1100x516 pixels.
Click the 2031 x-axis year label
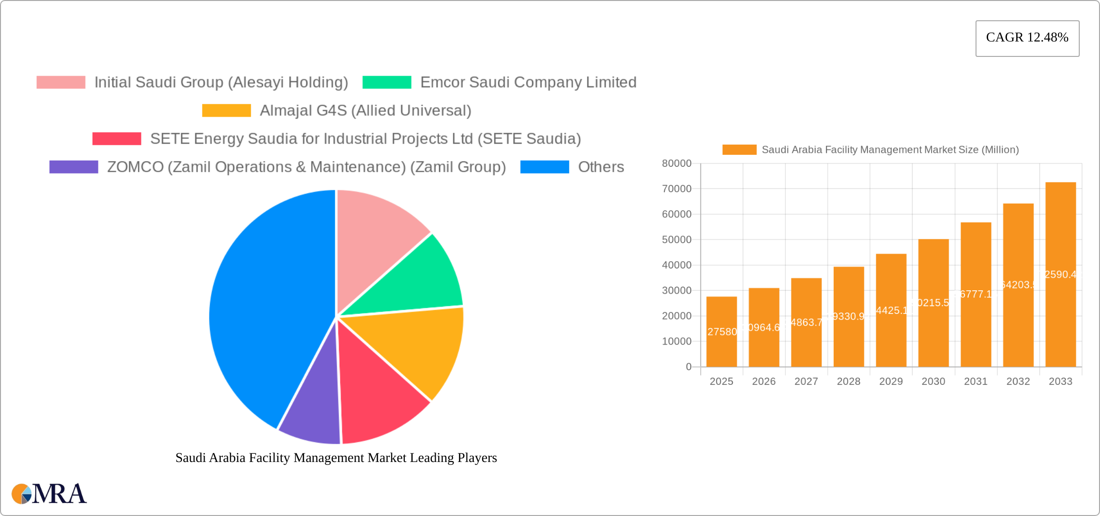[976, 381]
